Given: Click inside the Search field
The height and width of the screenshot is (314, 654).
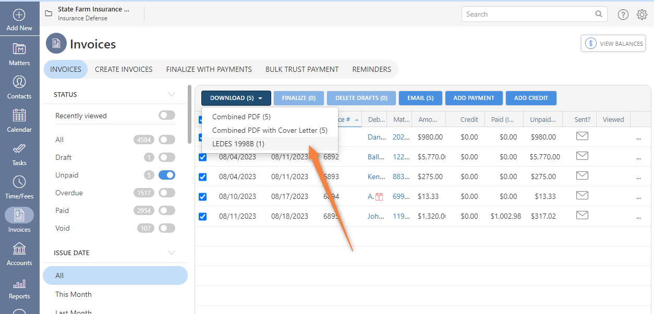Looking at the screenshot, I should [527, 14].
